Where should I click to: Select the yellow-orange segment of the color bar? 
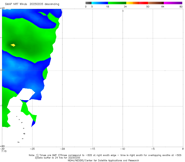click(133, 3)
